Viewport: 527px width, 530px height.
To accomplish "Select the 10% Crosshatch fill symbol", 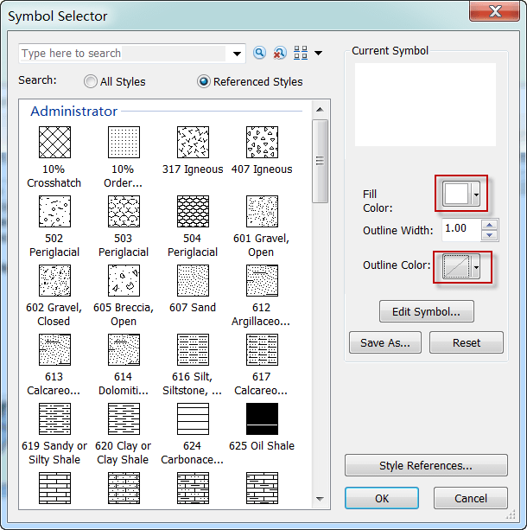I will [x=54, y=143].
